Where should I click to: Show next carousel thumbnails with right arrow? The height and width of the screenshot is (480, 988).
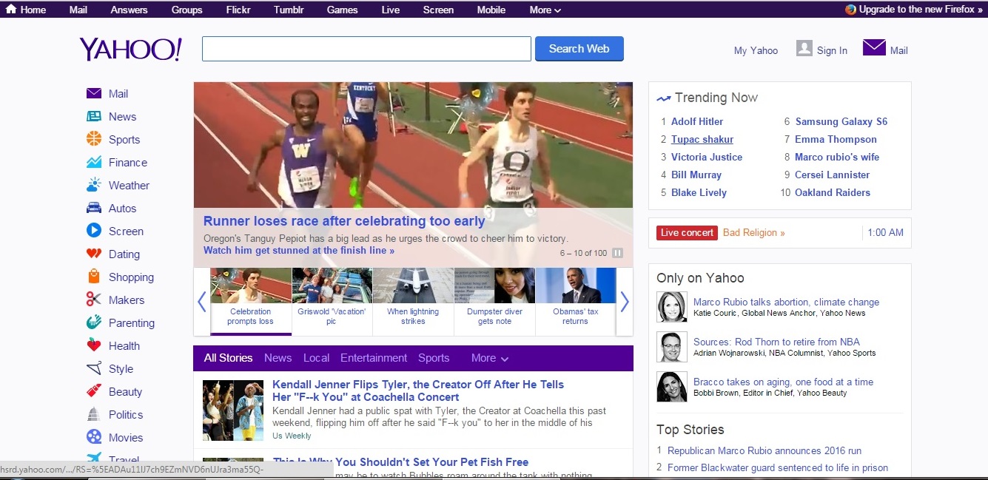[625, 302]
